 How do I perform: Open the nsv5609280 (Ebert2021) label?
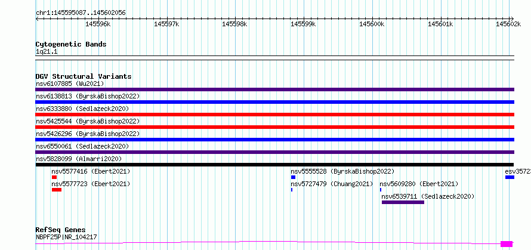pyautogui.click(x=419, y=184)
